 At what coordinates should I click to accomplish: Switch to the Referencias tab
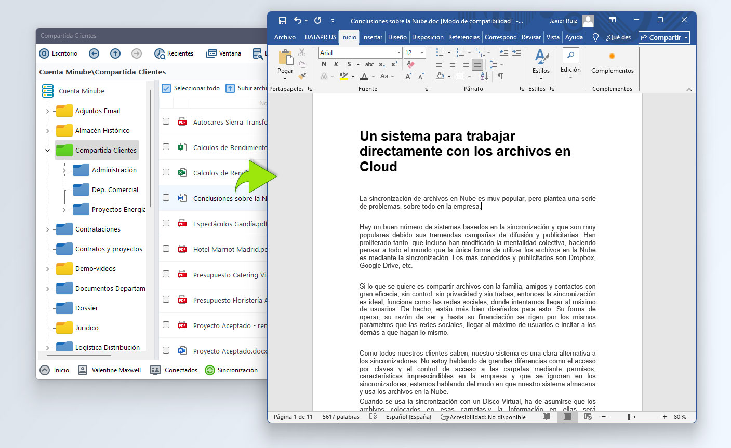(x=464, y=37)
